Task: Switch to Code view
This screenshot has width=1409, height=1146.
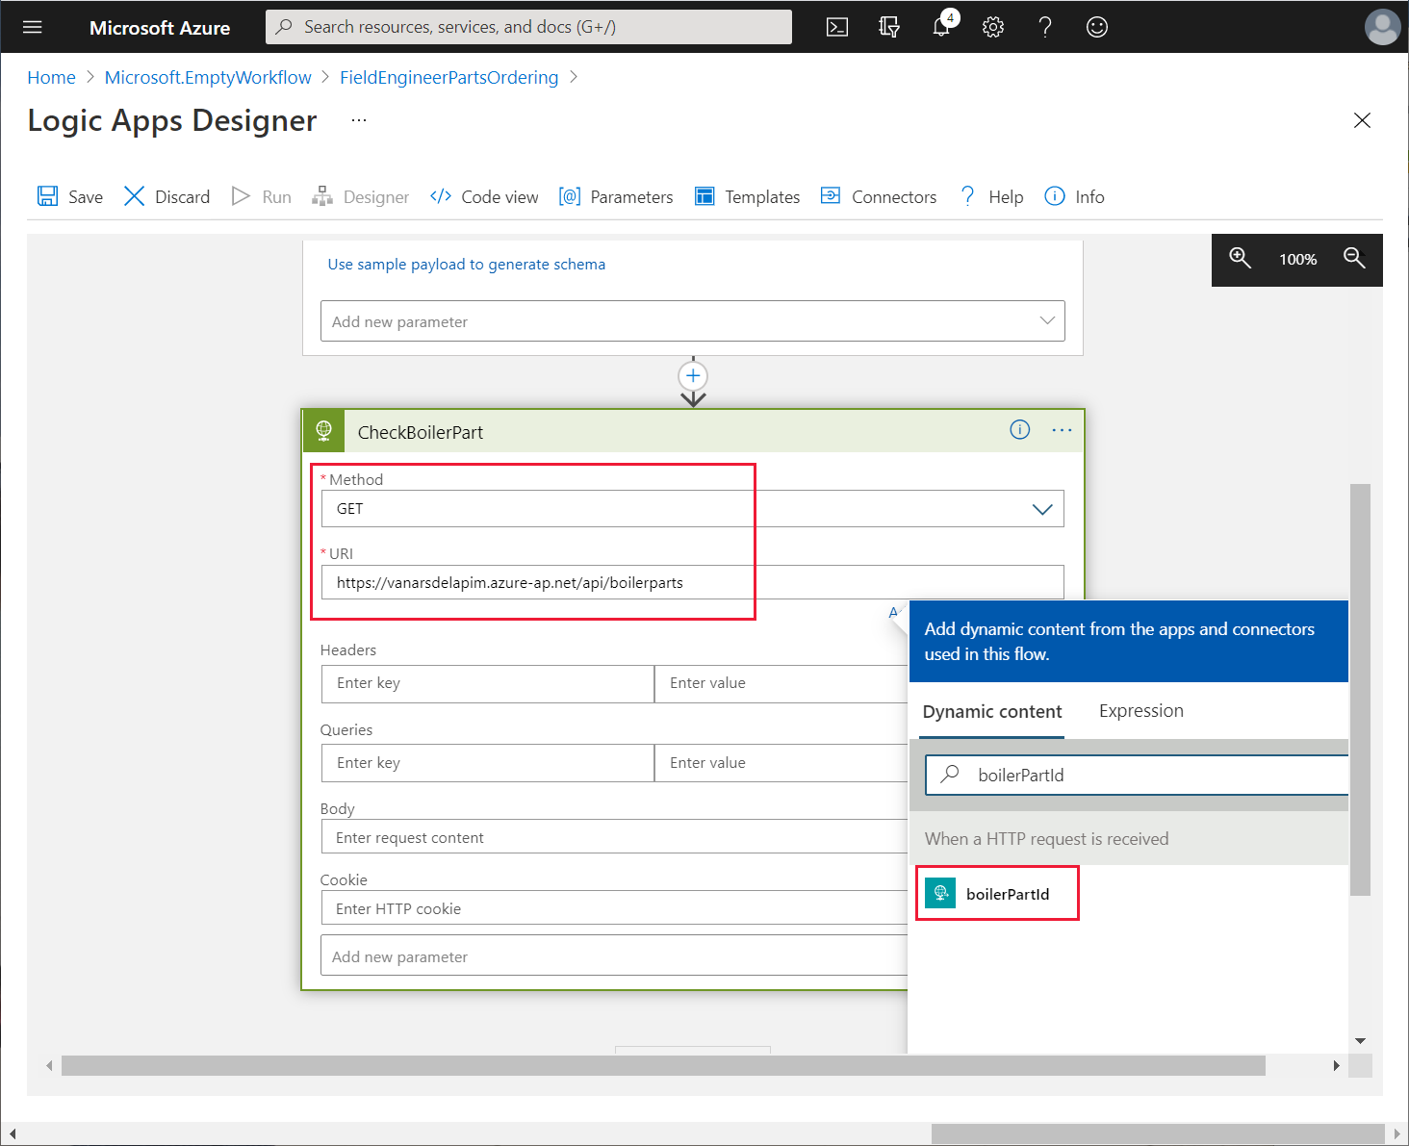Action: pos(484,197)
